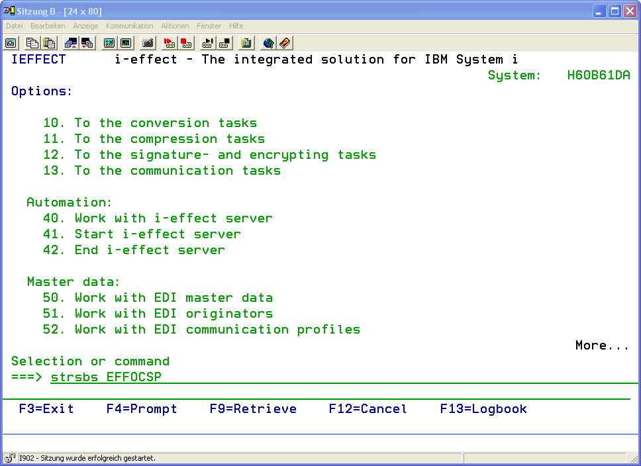Click the Print Screen toolbar icon

click(x=11, y=43)
